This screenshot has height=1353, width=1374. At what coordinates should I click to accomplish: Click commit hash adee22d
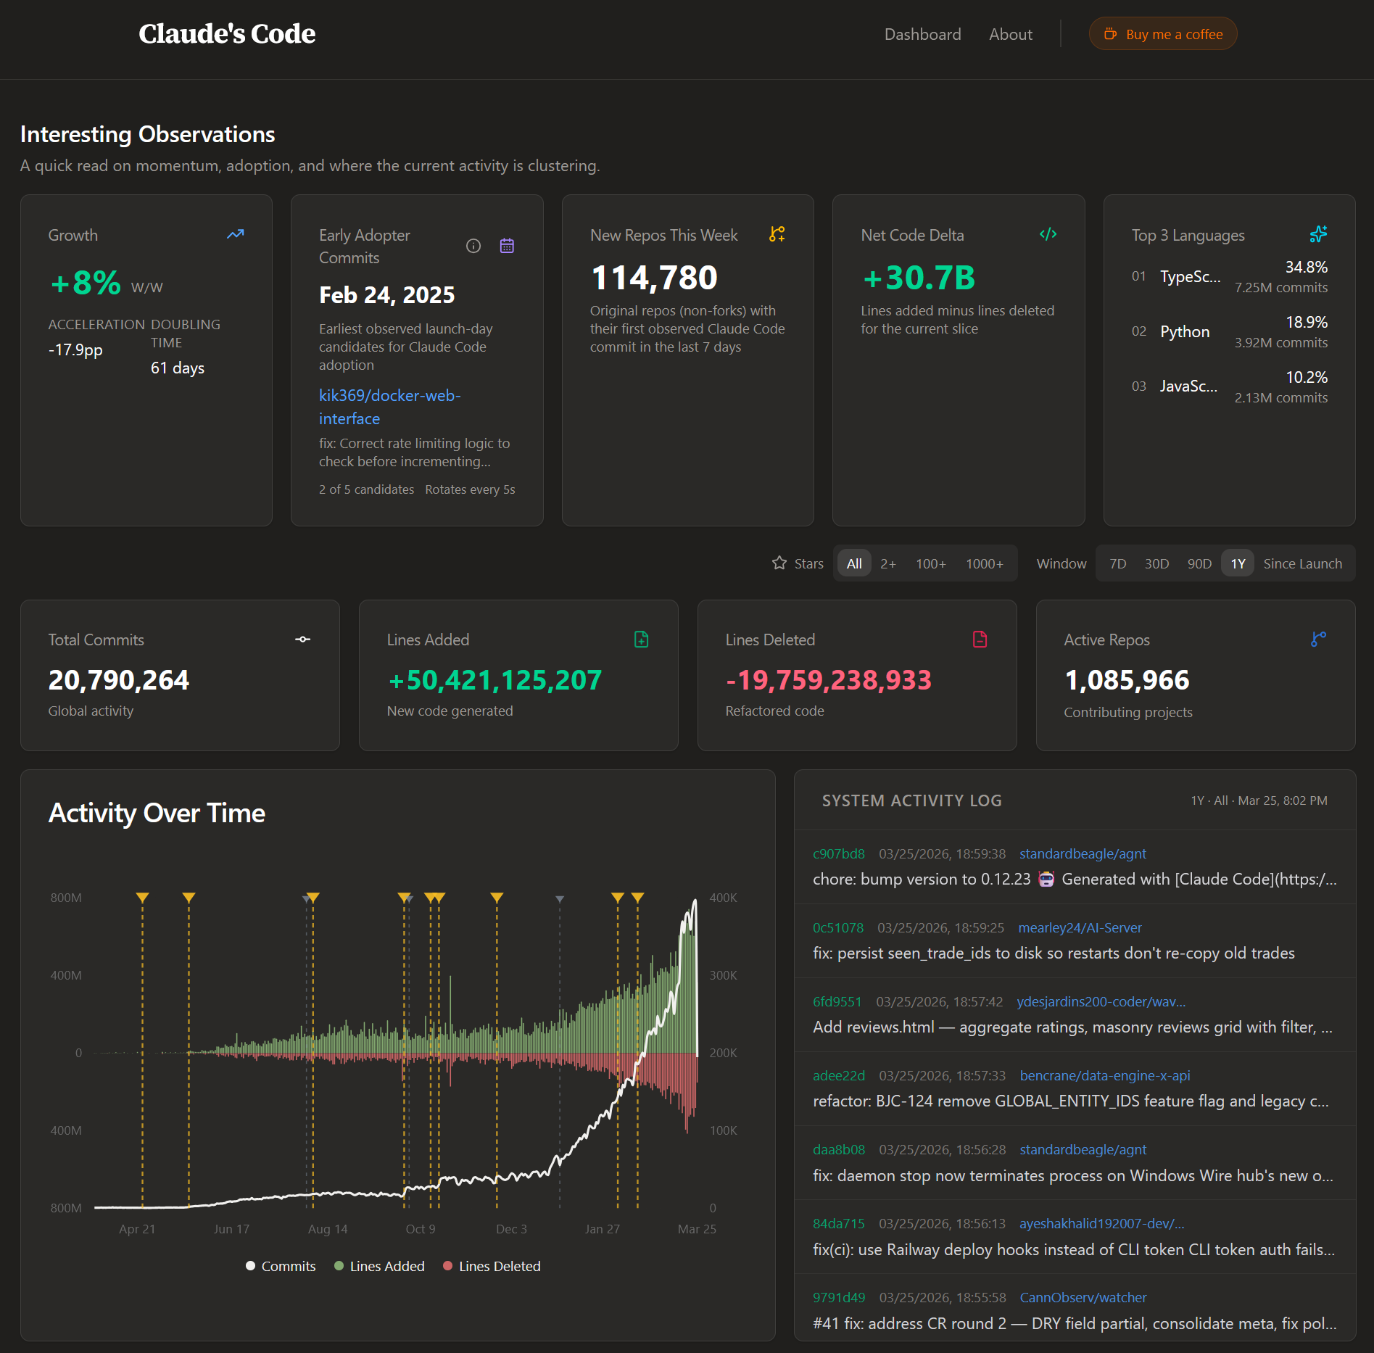pyautogui.click(x=839, y=1075)
